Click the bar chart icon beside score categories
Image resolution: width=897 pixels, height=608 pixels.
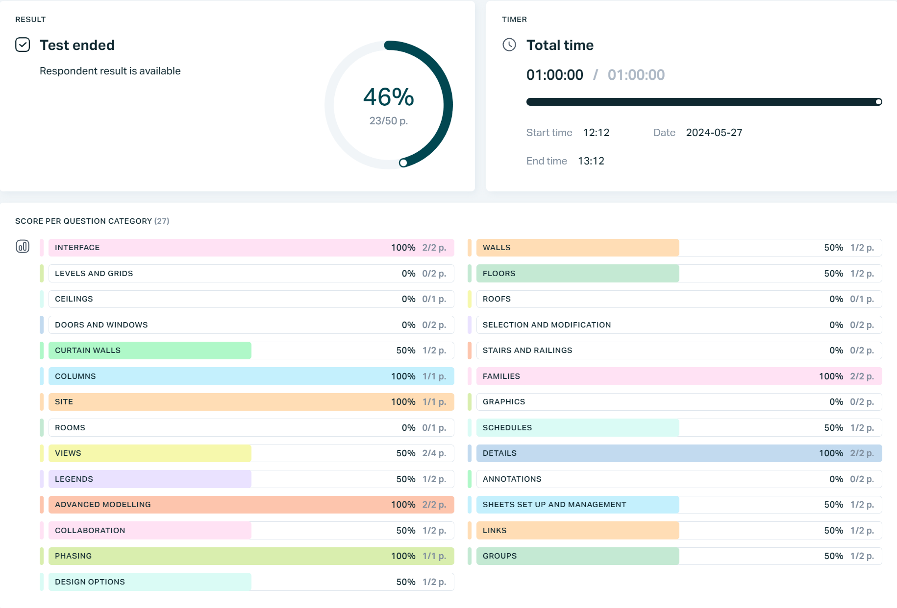click(23, 246)
